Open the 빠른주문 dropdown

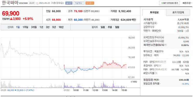click(187, 3)
